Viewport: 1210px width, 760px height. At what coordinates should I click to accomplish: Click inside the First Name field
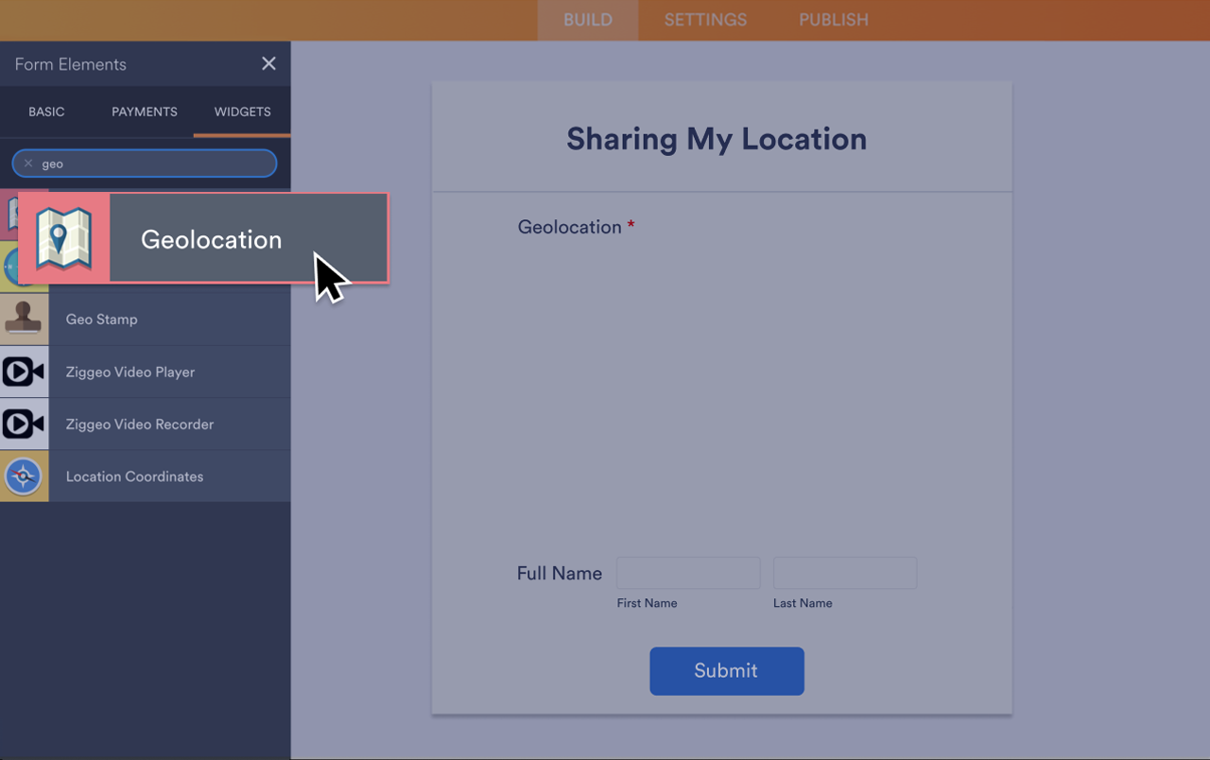[x=687, y=572]
